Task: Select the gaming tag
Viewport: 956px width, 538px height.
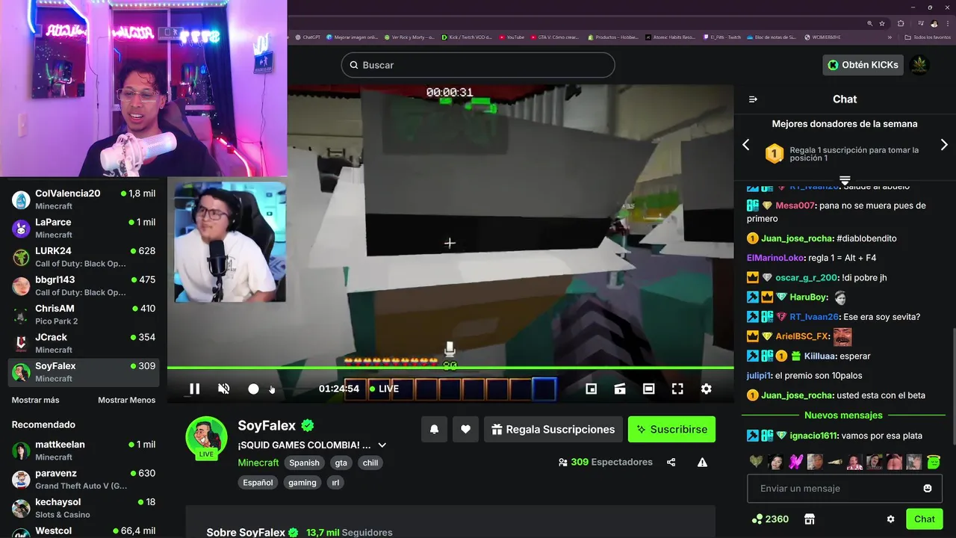Action: [x=302, y=483]
